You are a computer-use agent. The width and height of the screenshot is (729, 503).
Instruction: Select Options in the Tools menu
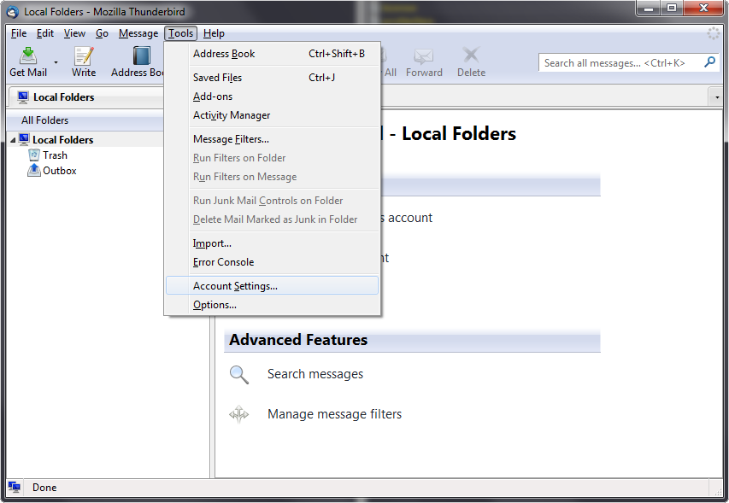[215, 305]
